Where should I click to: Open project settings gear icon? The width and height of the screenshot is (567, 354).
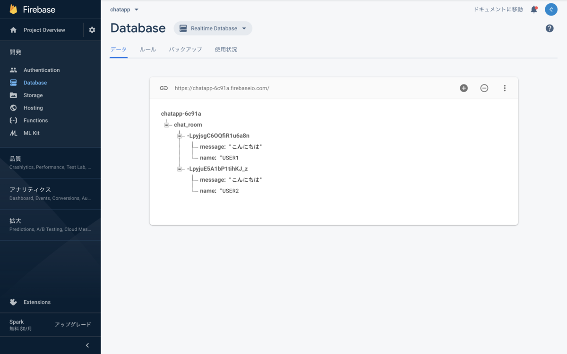[92, 30]
